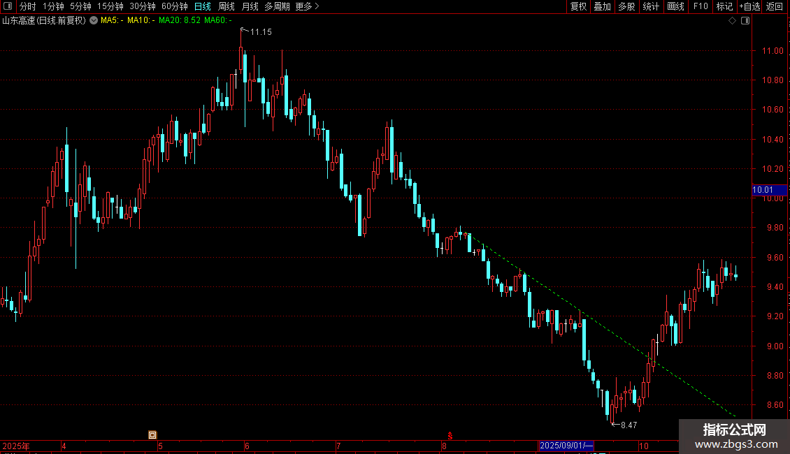This screenshot has width=790, height=454.
Task: Expand indicator settings arrow next to stock title
Action: coord(94,20)
